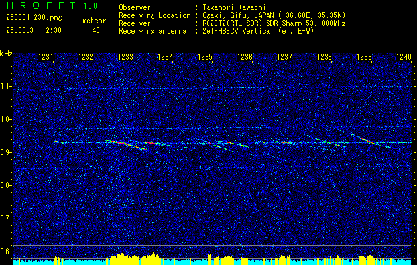Click the 1.1 kHz axis label
The image size is (417, 265).
pyautogui.click(x=5, y=86)
